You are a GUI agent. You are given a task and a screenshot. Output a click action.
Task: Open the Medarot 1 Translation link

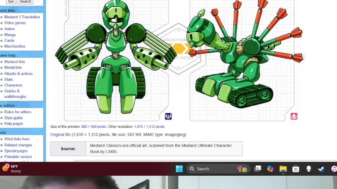tap(22, 17)
